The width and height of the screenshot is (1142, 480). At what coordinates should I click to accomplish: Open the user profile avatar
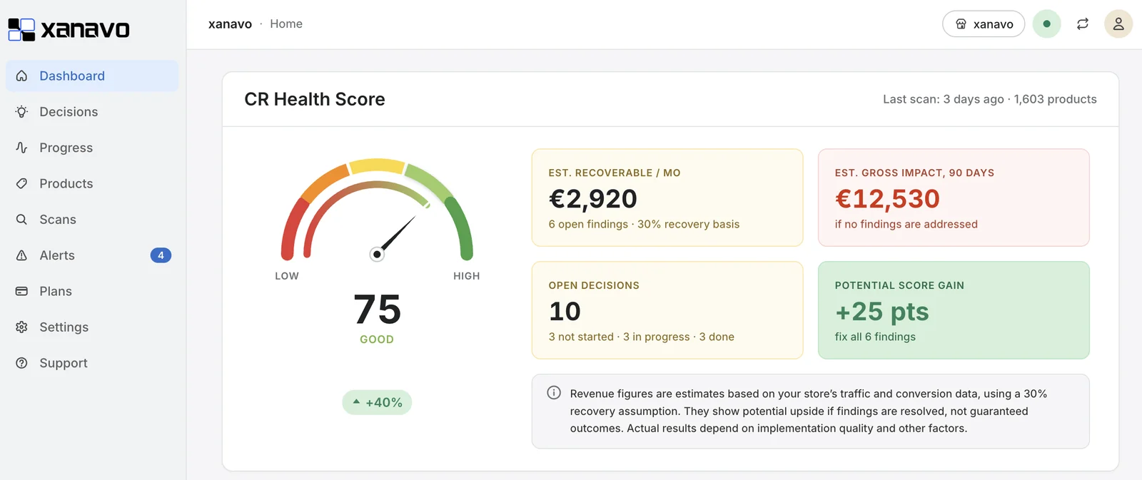[1118, 24]
